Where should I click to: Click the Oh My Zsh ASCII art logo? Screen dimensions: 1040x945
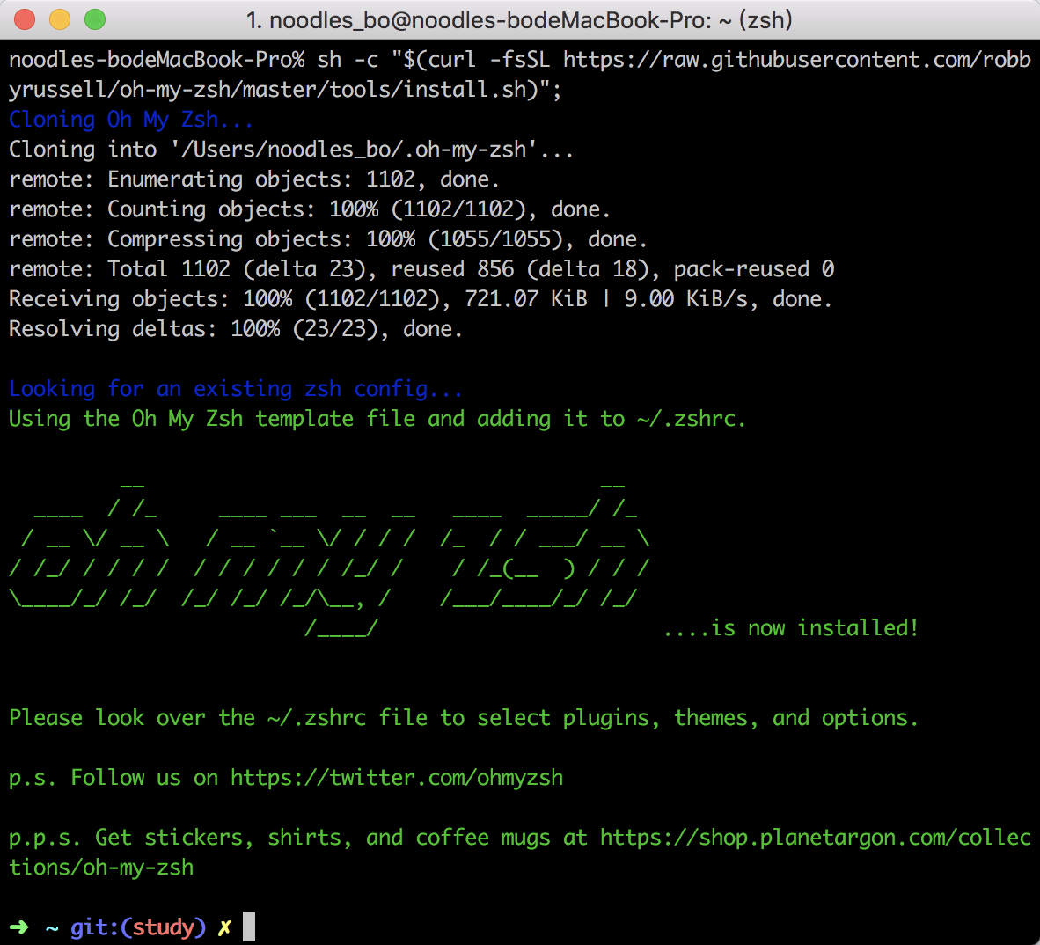[329, 560]
